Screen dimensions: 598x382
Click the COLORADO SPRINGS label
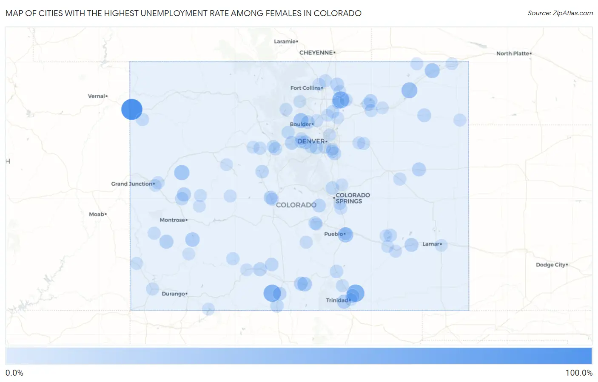point(353,198)
